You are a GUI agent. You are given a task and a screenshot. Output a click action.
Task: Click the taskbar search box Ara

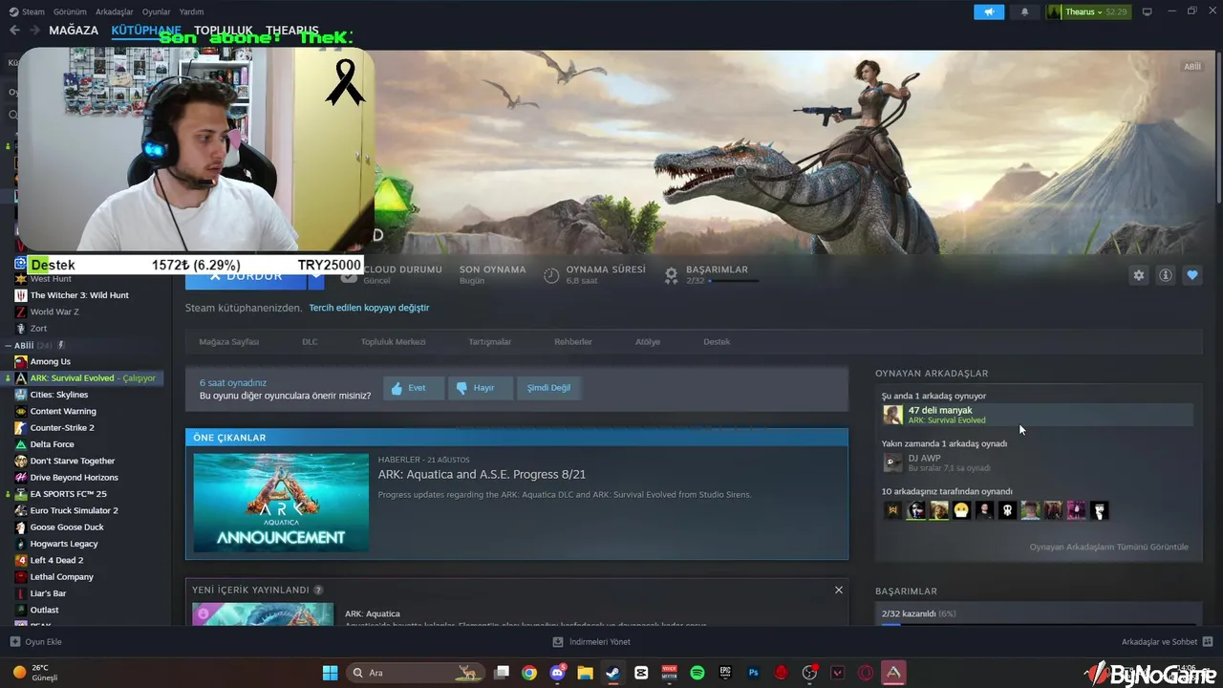pos(417,673)
